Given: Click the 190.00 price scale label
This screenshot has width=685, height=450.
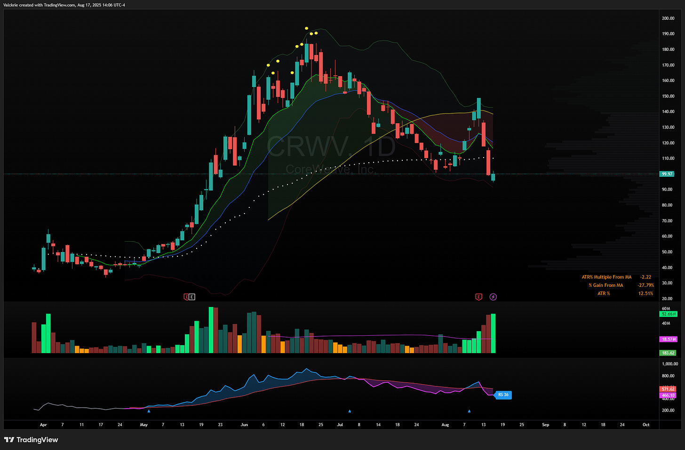Looking at the screenshot, I should coord(668,34).
